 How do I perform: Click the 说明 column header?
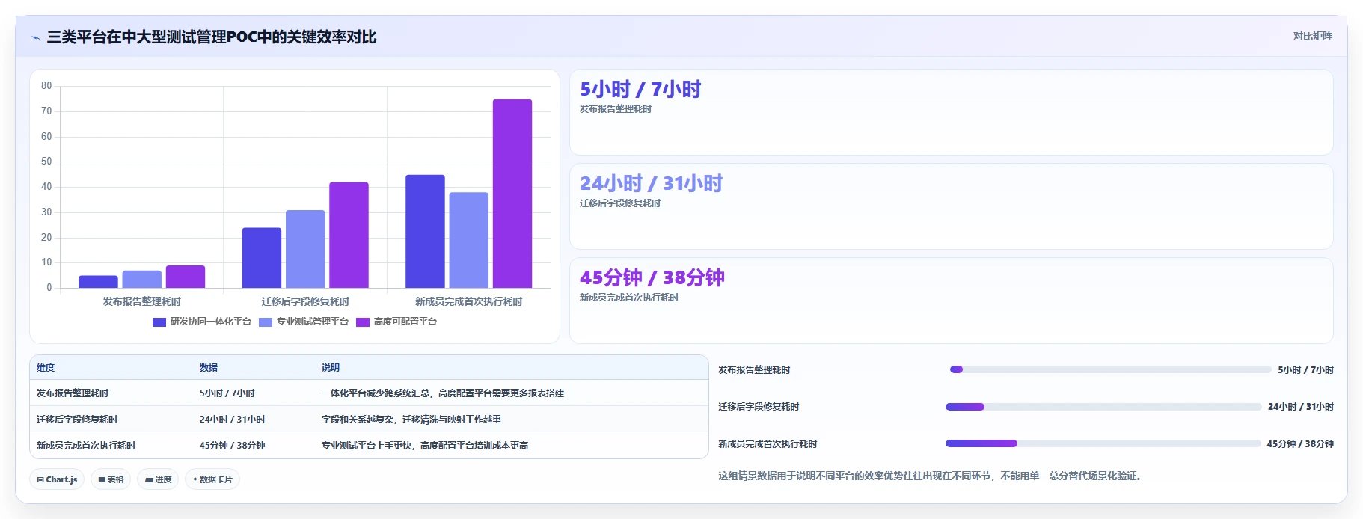pos(331,368)
